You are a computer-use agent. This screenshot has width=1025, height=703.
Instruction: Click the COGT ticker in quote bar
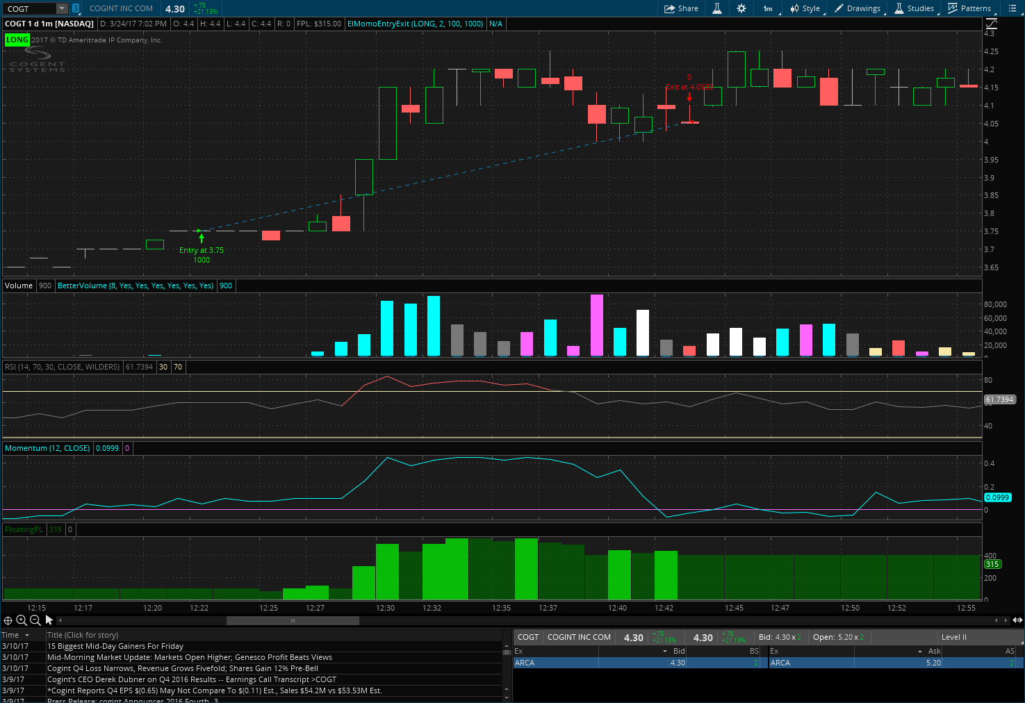coord(528,637)
